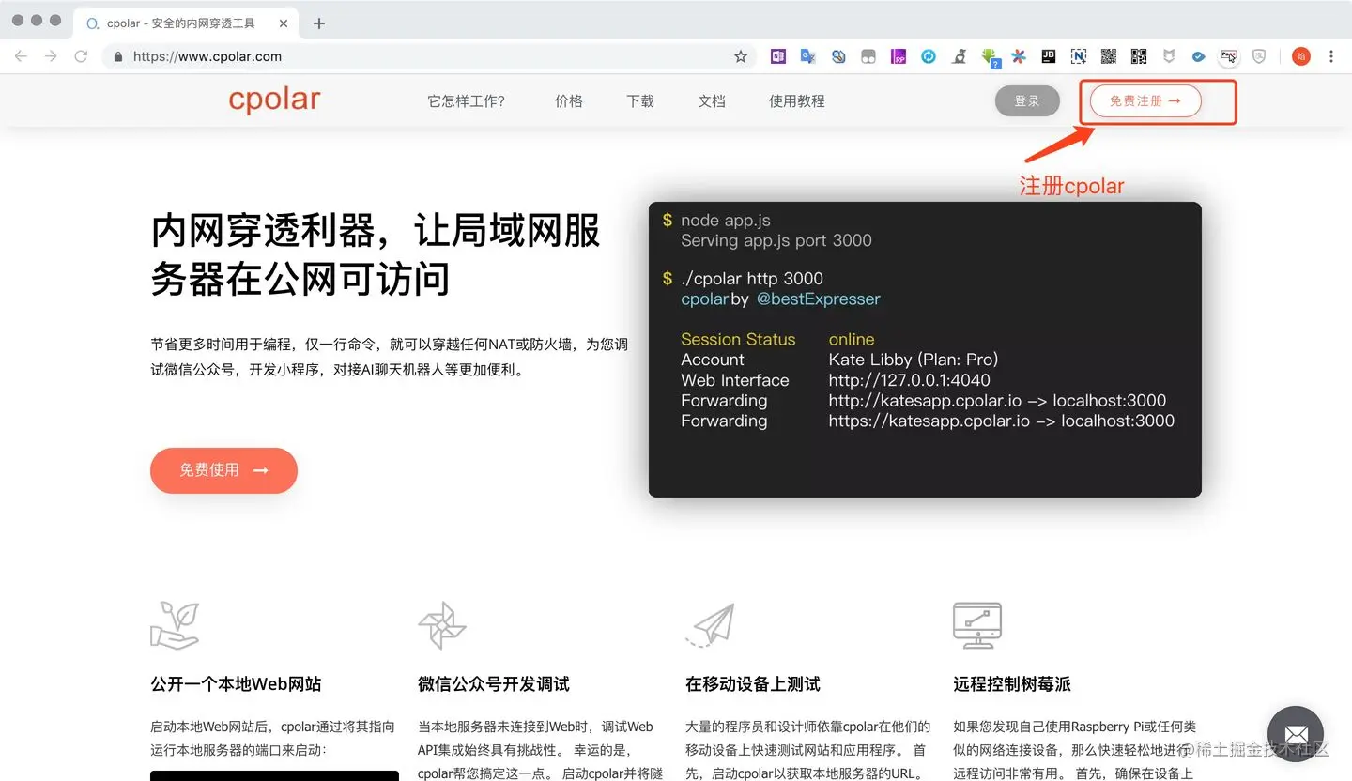Open the mail chat bubble
Image resolution: width=1352 pixels, height=781 pixels.
[1296, 734]
